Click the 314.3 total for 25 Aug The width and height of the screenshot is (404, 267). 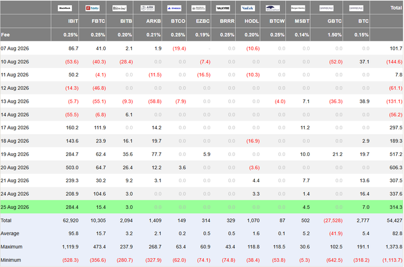click(396, 207)
